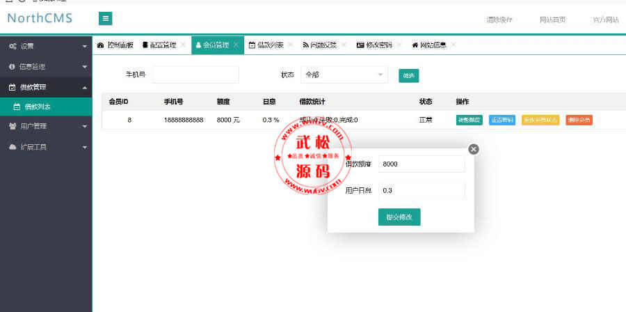Select the 借款管理 sidebar menu
Screen dimensions: 626x312
(46, 87)
